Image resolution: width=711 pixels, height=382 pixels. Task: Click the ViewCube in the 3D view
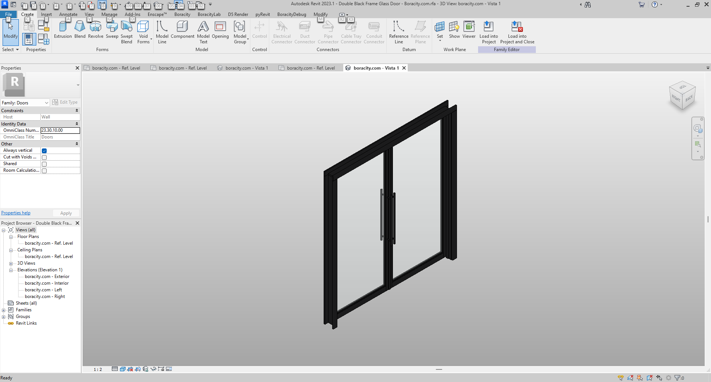point(682,95)
